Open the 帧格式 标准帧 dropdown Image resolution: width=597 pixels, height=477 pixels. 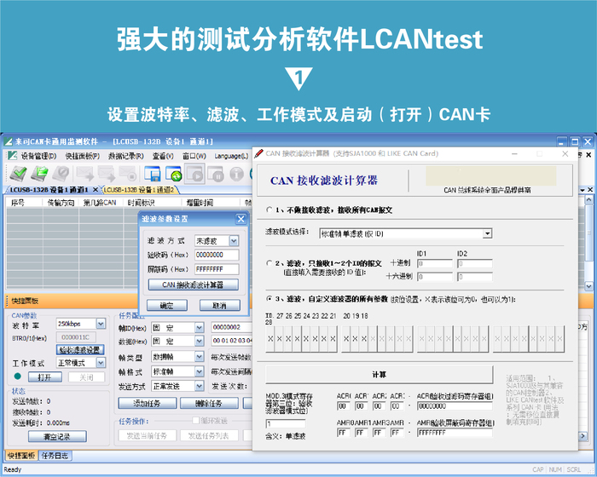pyautogui.click(x=199, y=371)
